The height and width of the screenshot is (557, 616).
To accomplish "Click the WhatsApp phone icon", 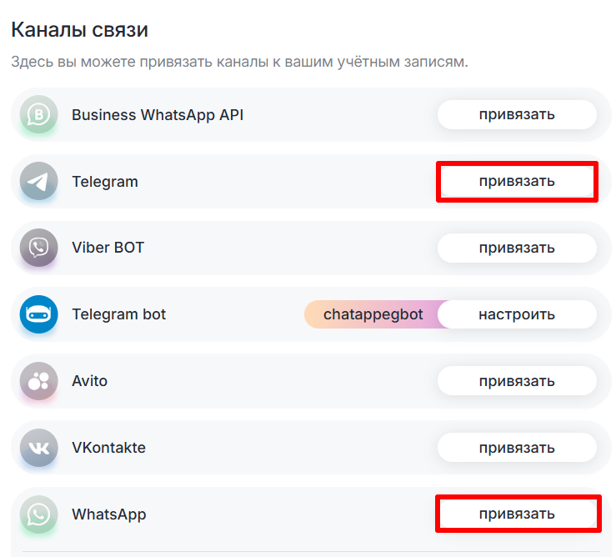I will 39,514.
